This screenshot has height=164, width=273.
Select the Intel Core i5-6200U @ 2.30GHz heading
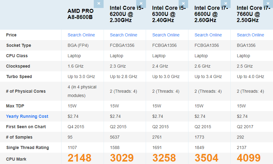click(127, 14)
